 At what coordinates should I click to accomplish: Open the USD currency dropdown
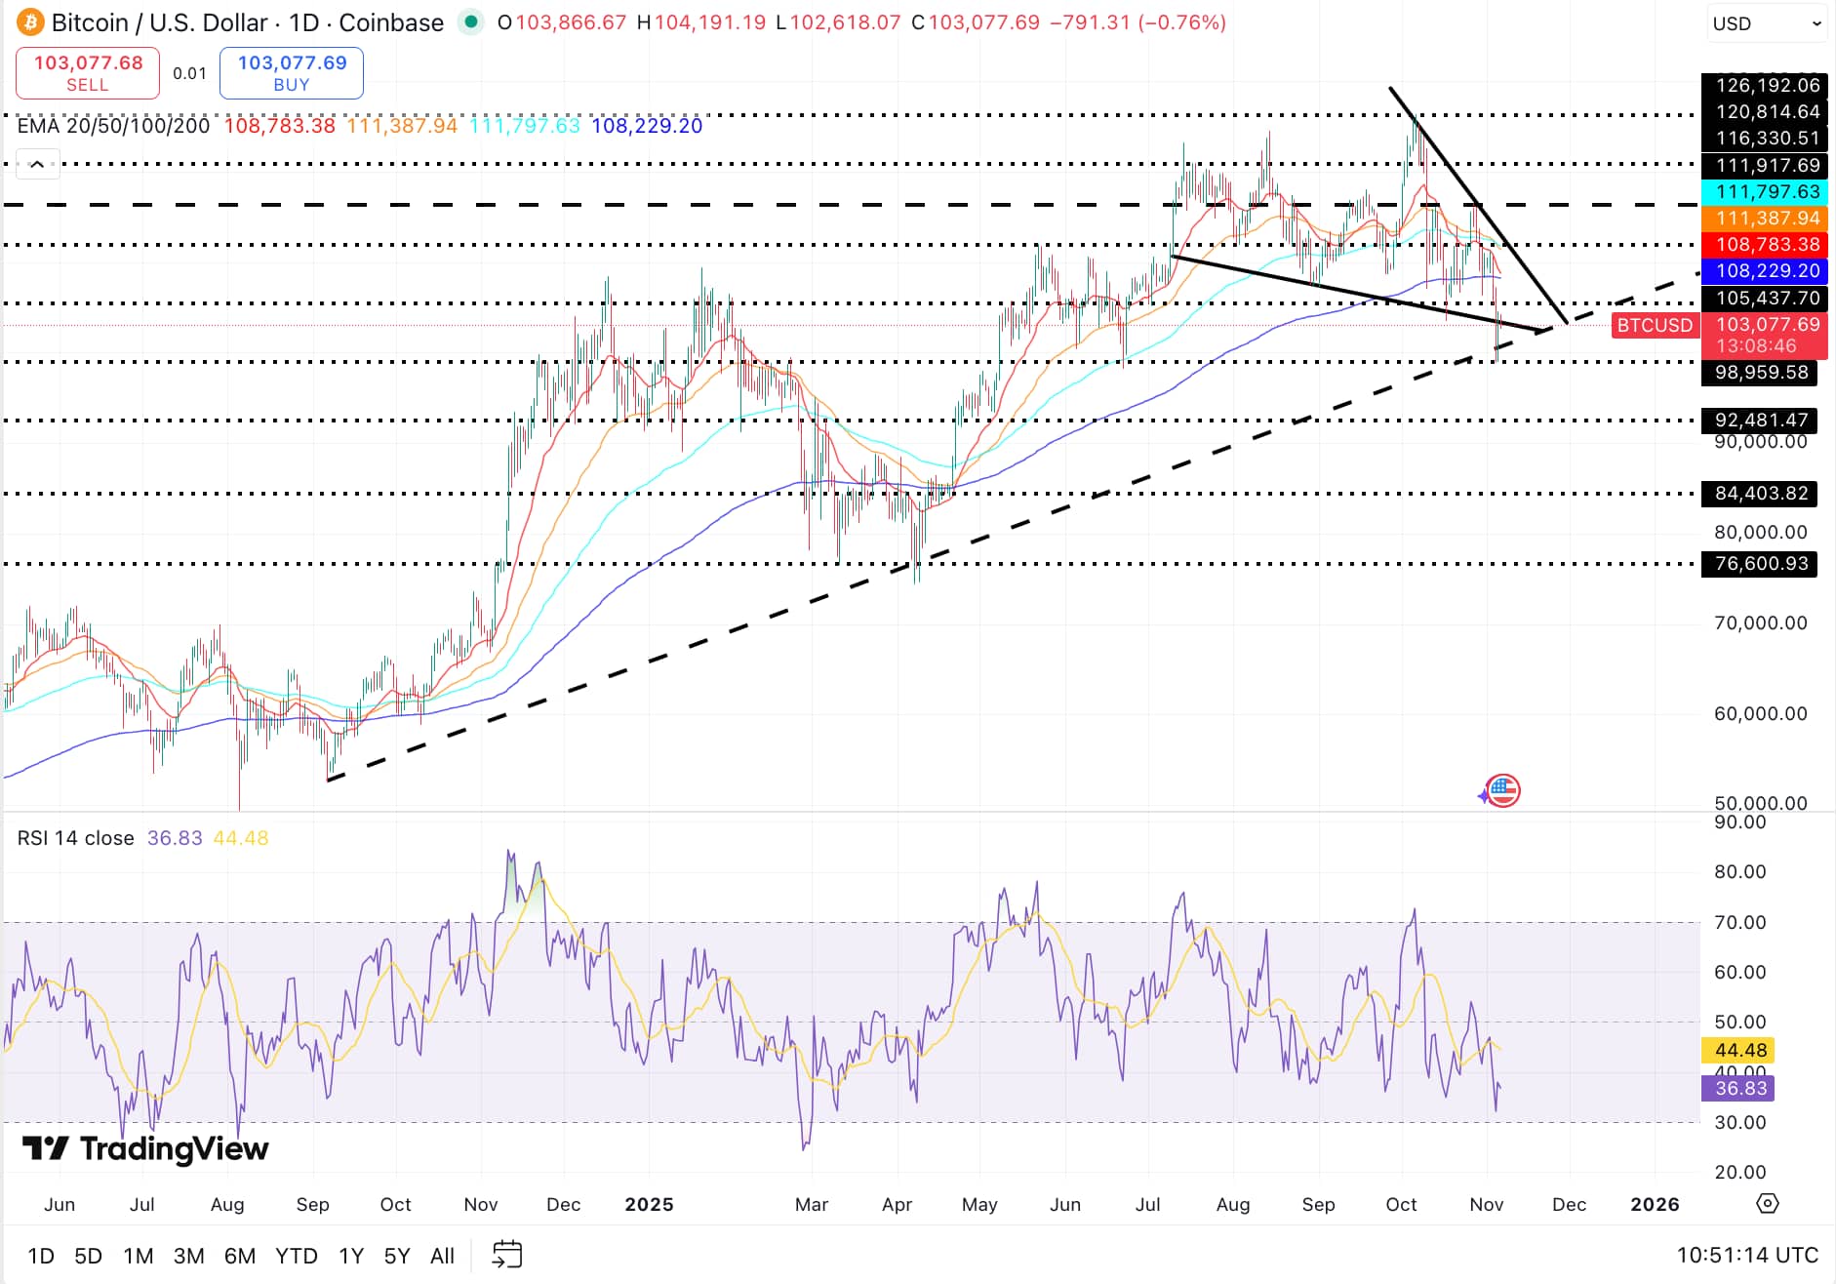tap(1765, 23)
